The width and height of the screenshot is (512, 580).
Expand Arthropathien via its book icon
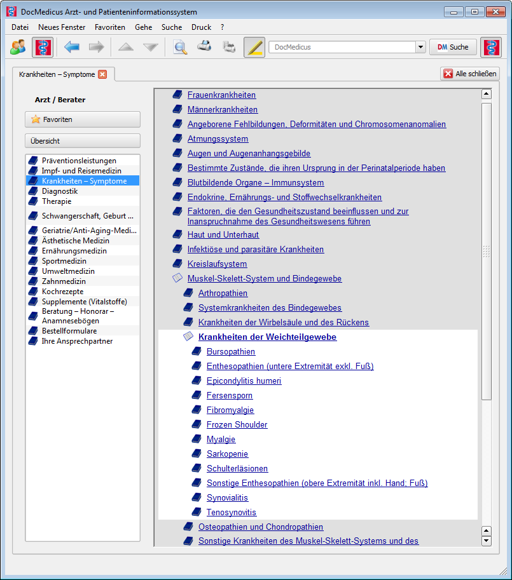(x=188, y=293)
